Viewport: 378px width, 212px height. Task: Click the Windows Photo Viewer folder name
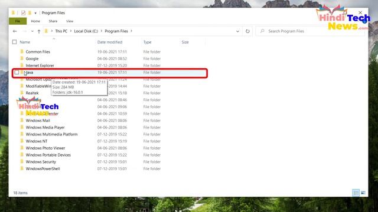click(x=45, y=148)
